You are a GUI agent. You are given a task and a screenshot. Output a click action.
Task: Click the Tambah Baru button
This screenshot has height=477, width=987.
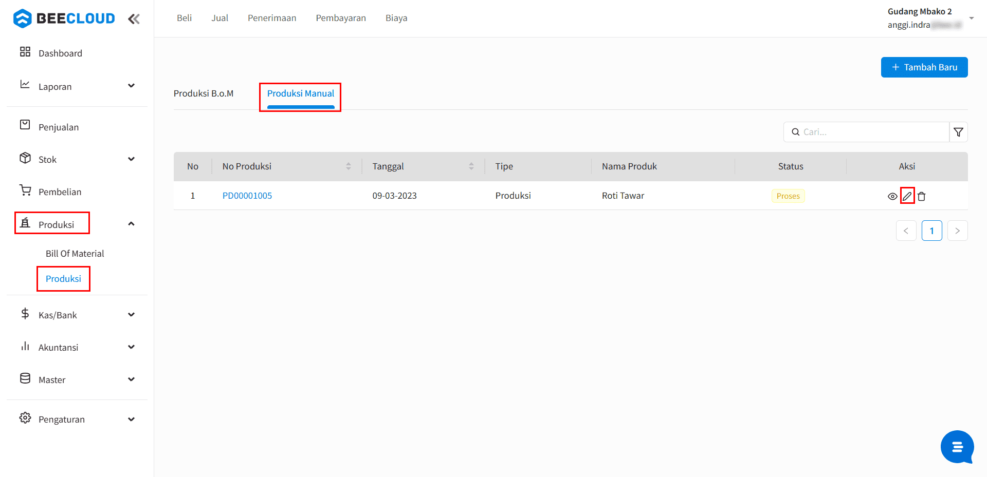pyautogui.click(x=924, y=67)
